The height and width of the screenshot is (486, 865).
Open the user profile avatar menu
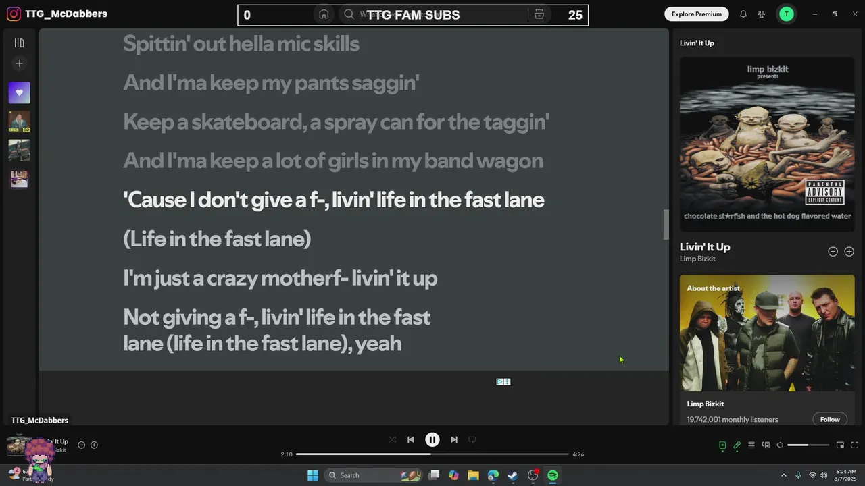point(787,13)
